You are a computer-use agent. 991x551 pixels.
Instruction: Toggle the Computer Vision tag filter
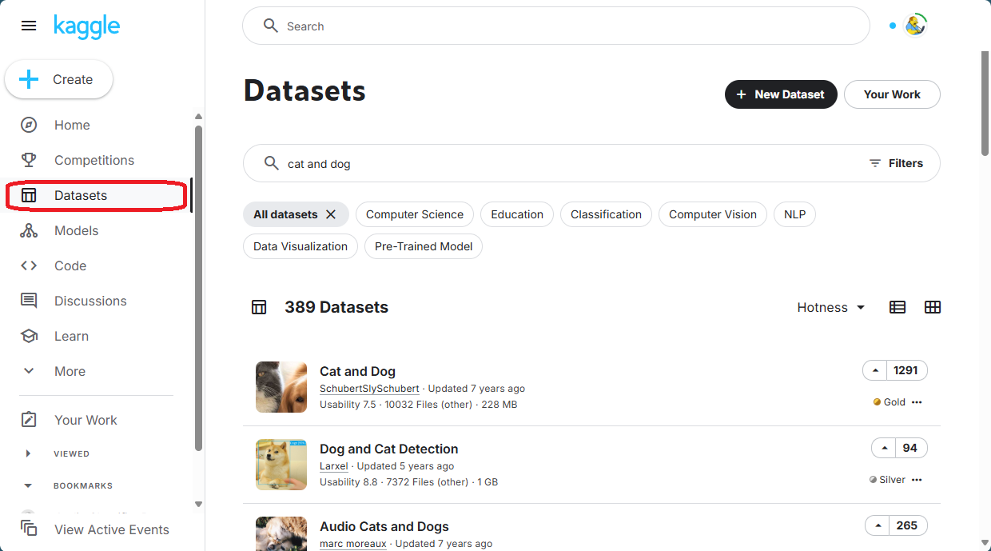(712, 214)
